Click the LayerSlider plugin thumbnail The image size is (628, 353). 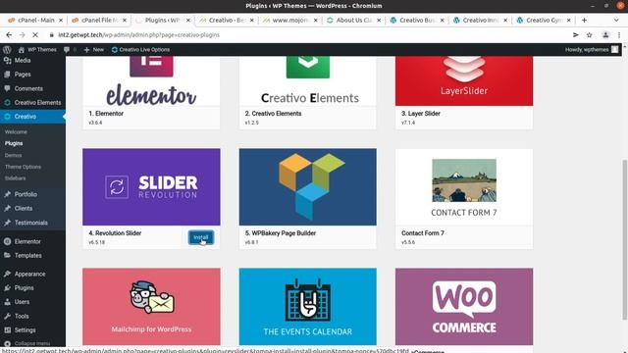click(x=464, y=80)
